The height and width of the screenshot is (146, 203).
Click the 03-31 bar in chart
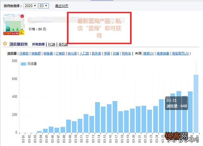196,104
